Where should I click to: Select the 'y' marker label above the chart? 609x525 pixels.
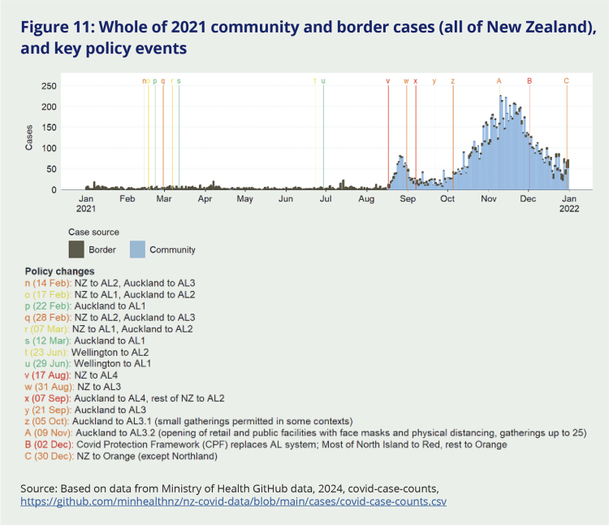point(434,81)
